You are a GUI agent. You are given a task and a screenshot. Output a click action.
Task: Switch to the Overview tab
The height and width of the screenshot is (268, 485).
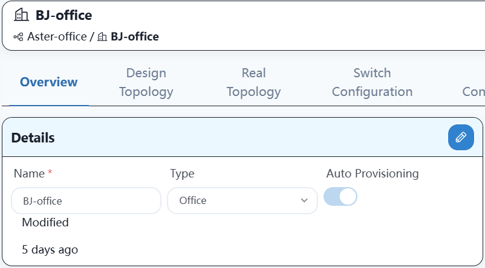coord(49,82)
